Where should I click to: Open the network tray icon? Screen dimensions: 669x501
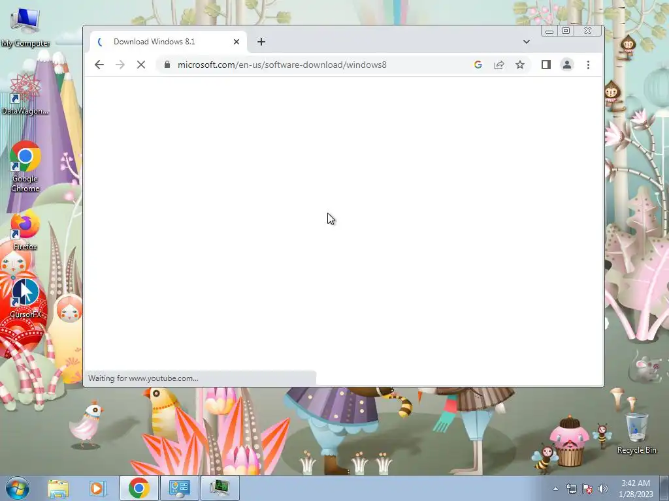[x=571, y=489]
